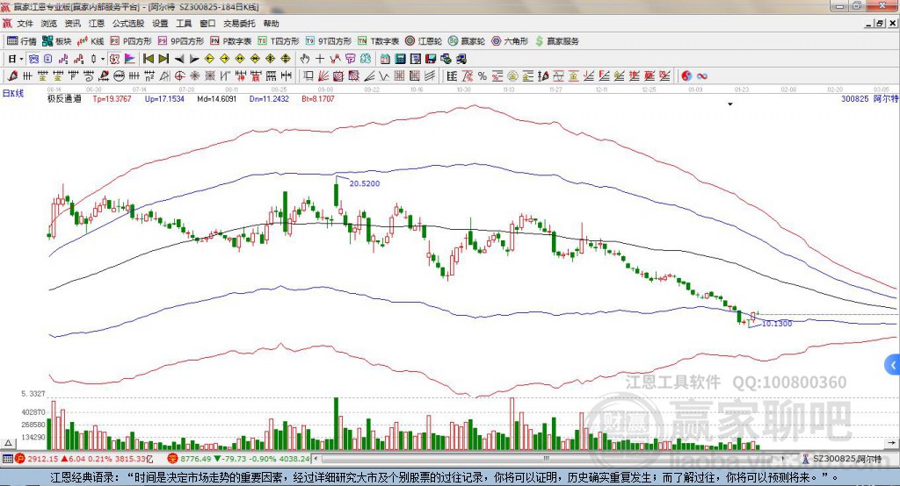Open the 赢家服务 link
Viewport: 900px width, 486px height.
click(556, 41)
